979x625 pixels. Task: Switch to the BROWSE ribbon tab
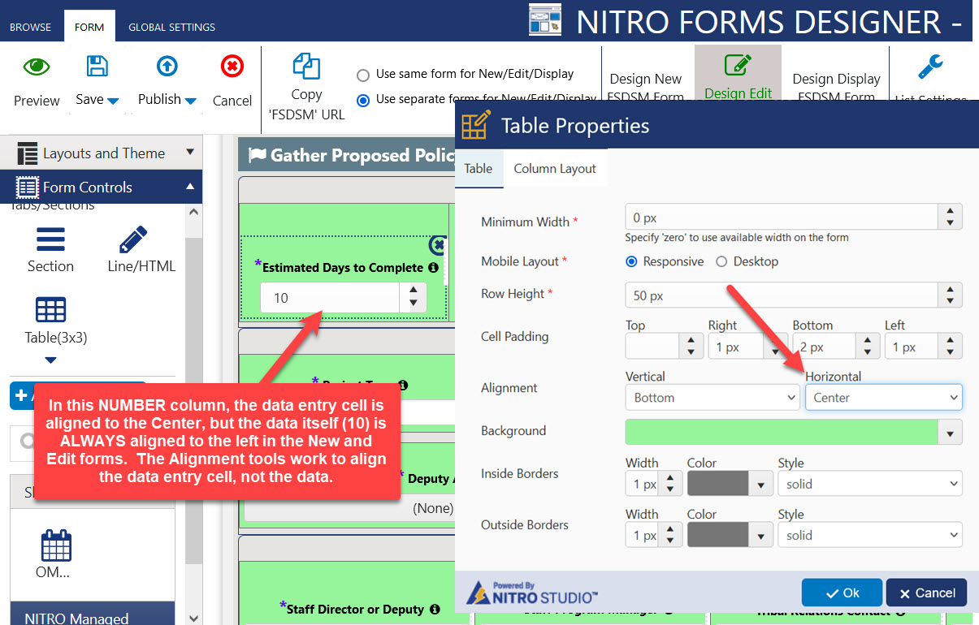(x=30, y=27)
